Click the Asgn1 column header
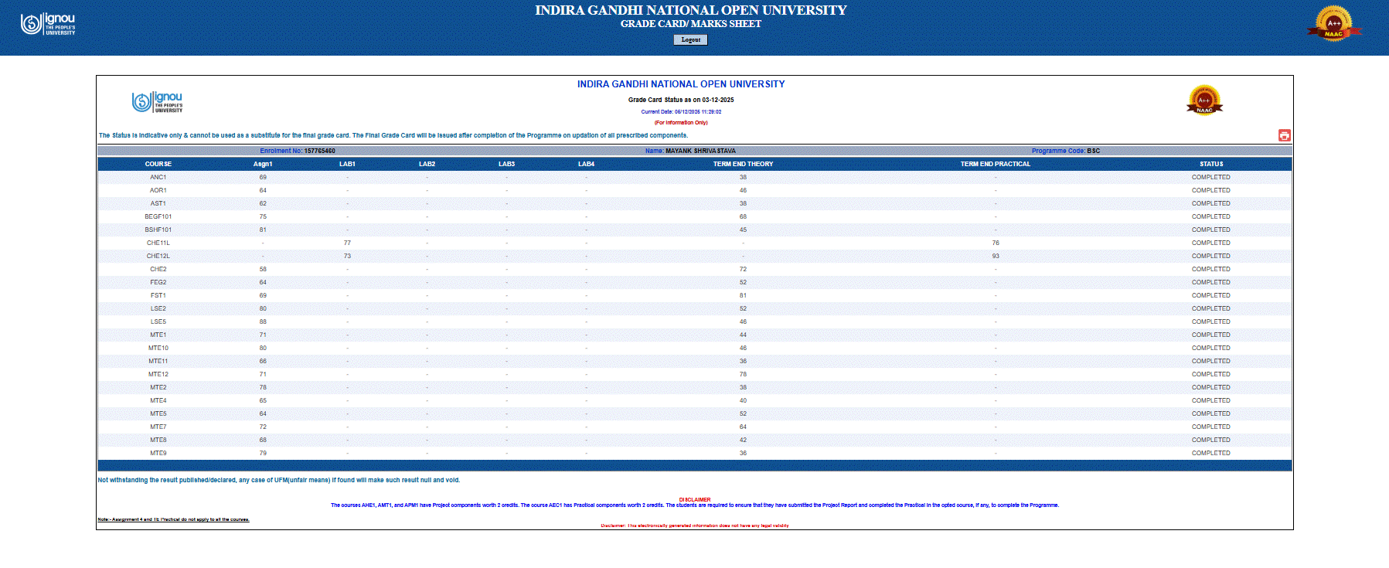The image size is (1389, 568). (x=263, y=164)
